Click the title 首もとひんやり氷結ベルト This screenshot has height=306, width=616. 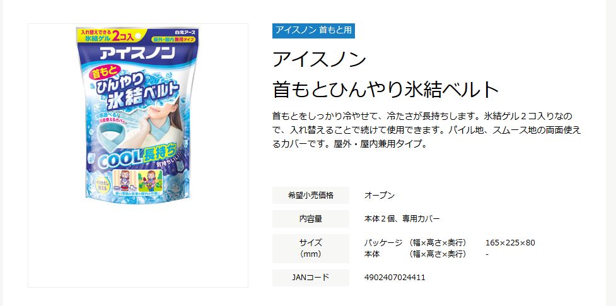pos(385,90)
